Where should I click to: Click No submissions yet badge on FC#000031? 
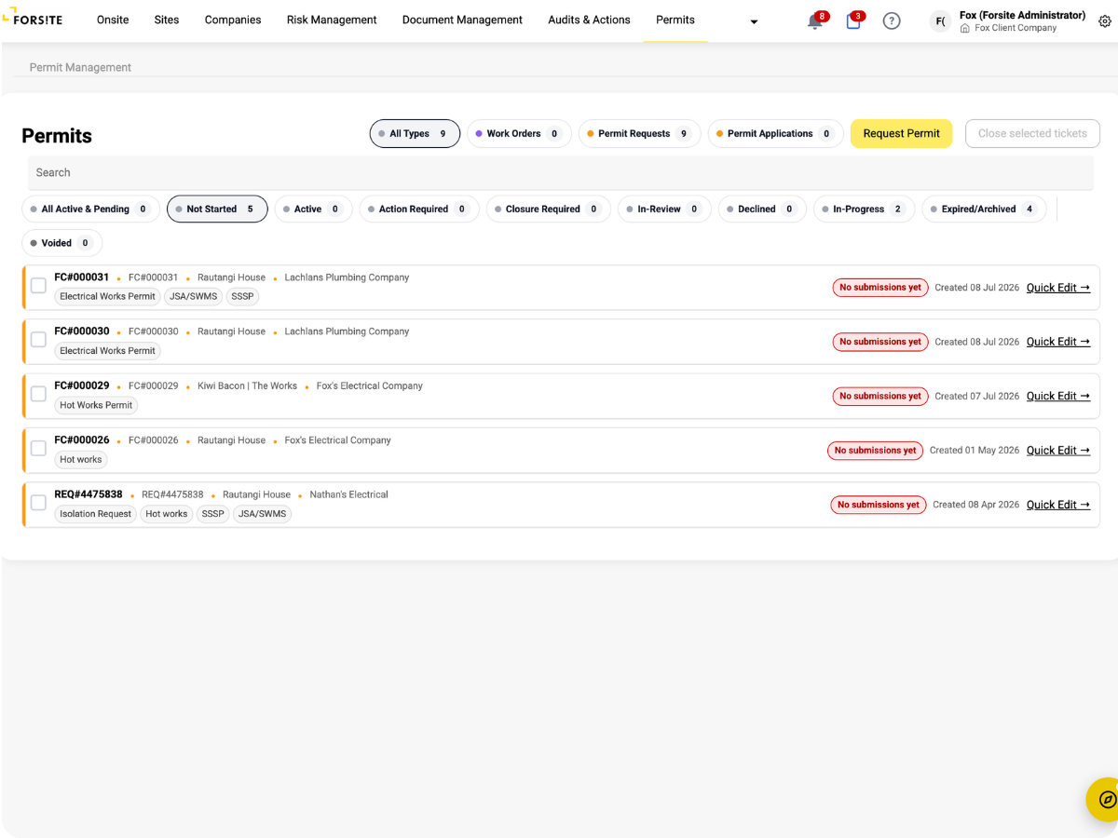880,288
